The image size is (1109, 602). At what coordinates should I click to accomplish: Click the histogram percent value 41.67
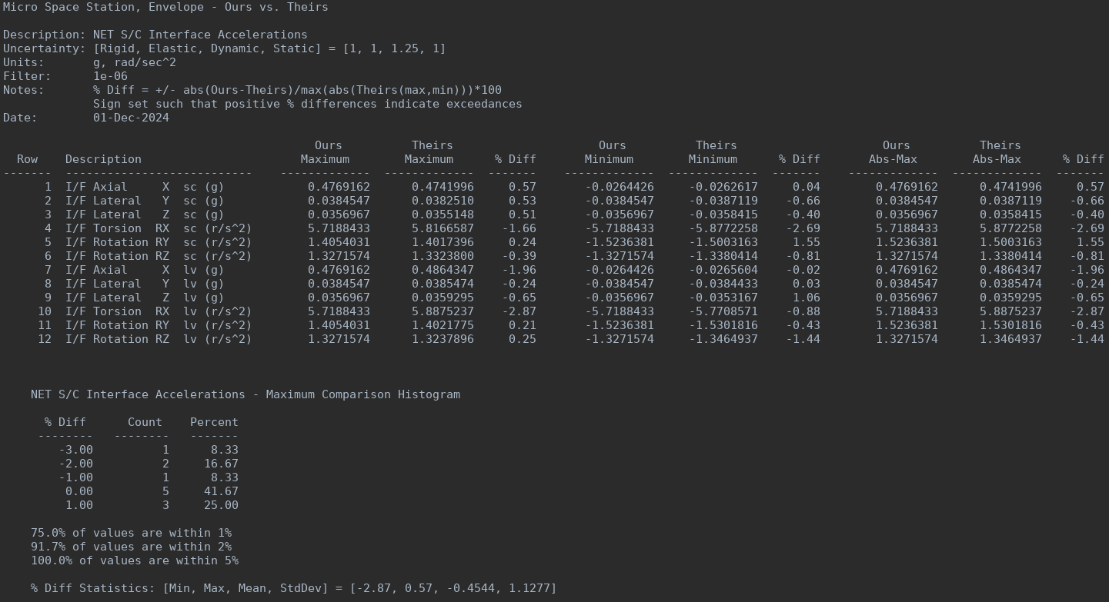[x=221, y=491]
